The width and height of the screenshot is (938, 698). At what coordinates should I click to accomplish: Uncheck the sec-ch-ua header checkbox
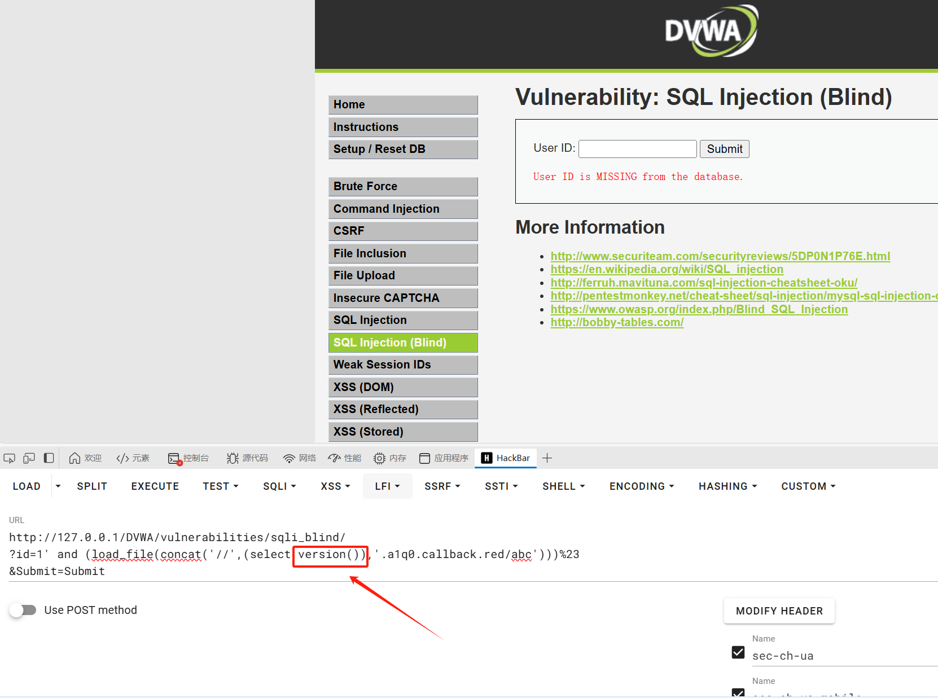pos(738,652)
